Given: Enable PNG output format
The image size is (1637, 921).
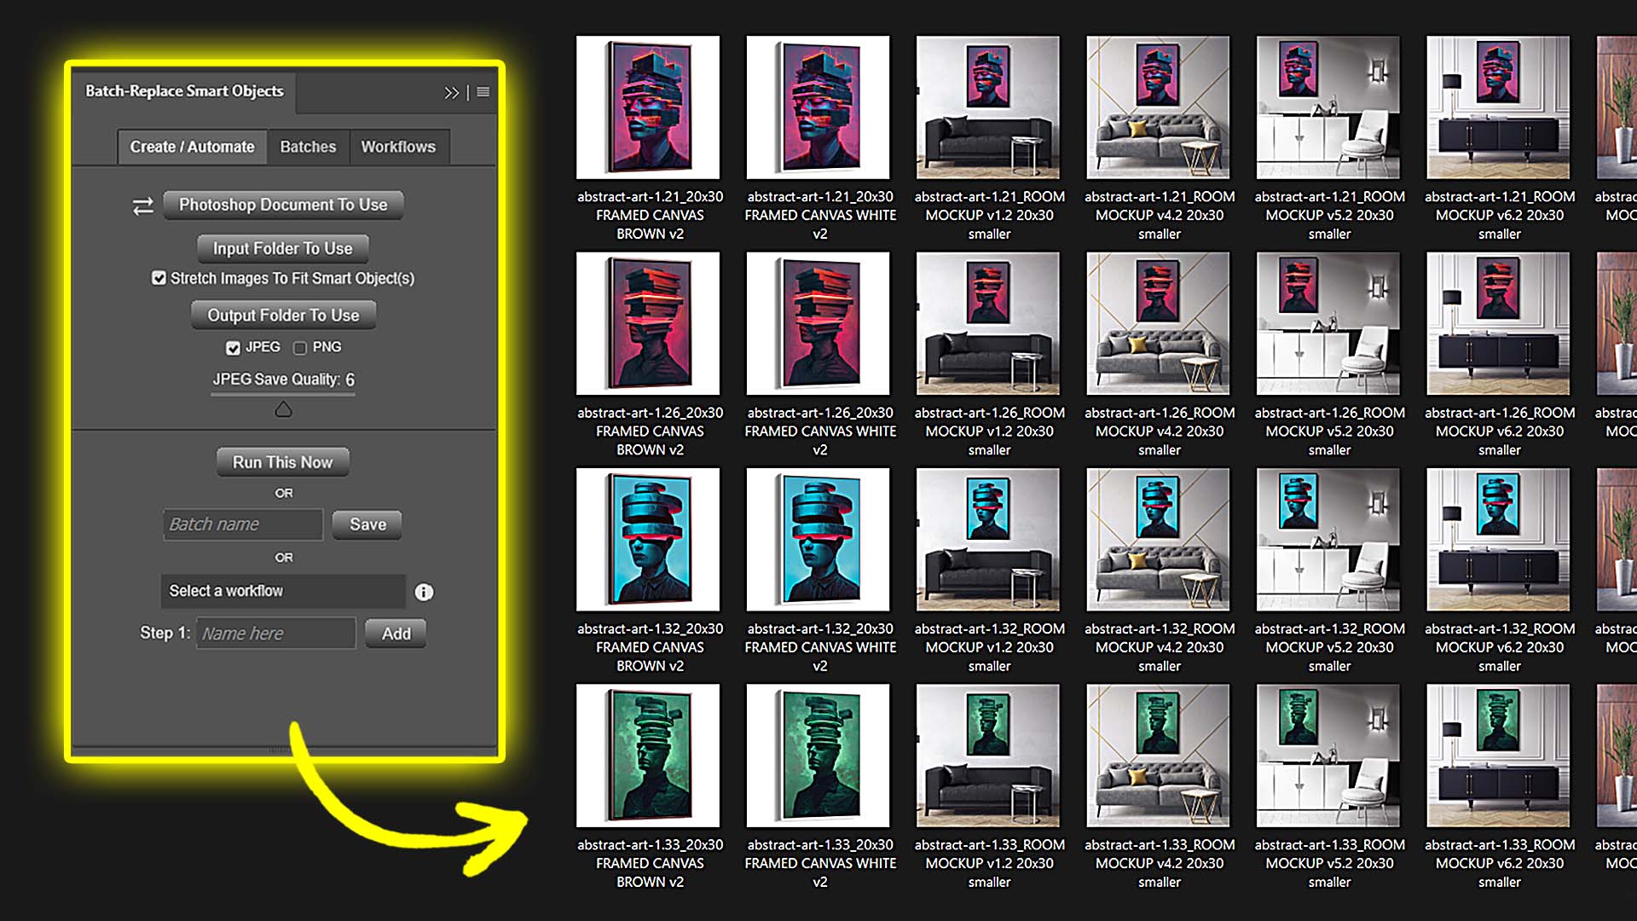Looking at the screenshot, I should pyautogui.click(x=300, y=347).
